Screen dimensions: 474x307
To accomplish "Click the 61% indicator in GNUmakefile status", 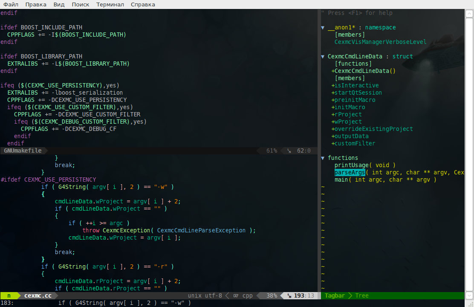I will [272, 151].
